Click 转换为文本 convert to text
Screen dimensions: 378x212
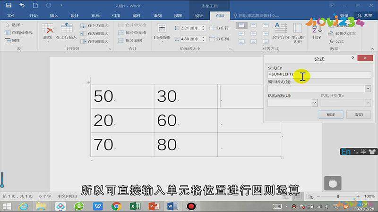click(x=342, y=33)
